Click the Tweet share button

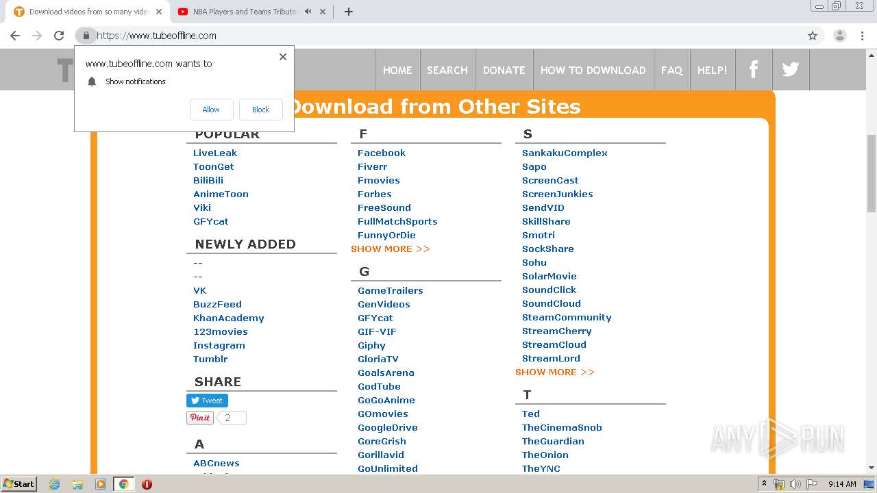207,401
